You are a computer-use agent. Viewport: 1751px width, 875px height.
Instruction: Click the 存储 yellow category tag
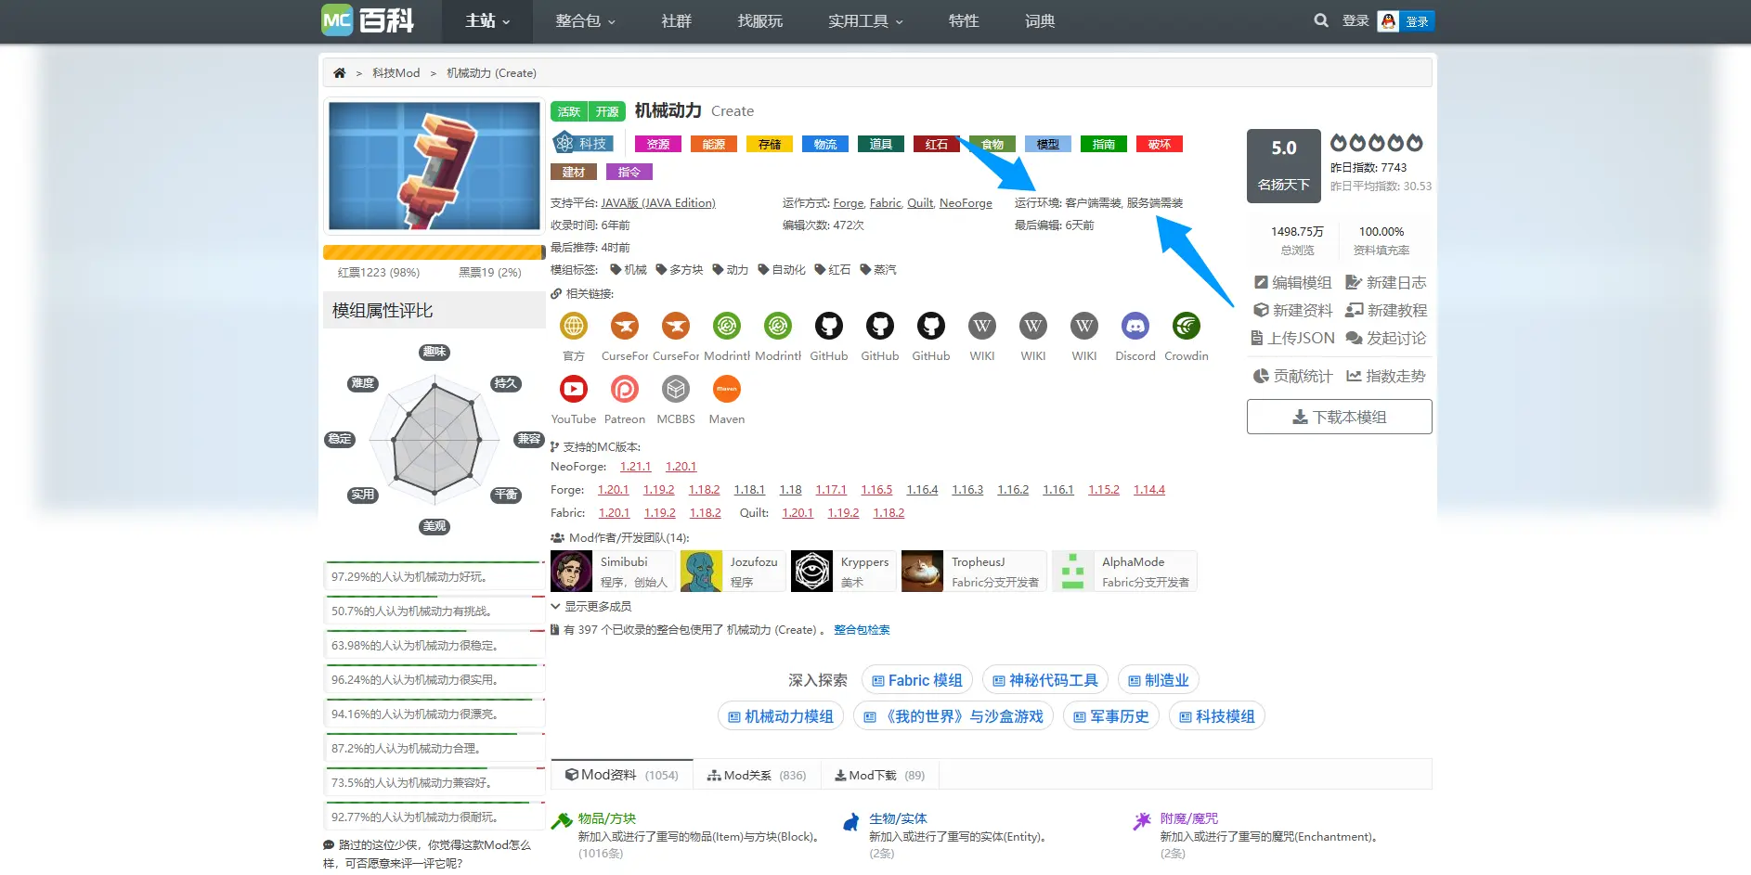(770, 144)
